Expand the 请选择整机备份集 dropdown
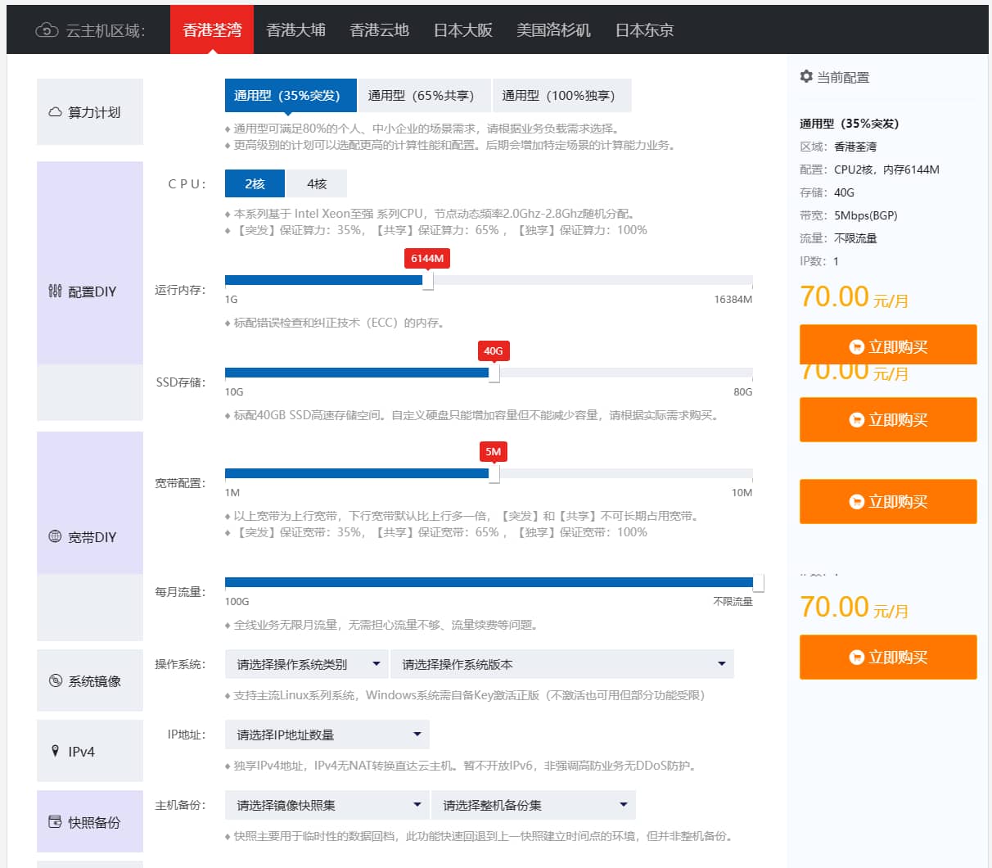The height and width of the screenshot is (868, 992). tap(533, 805)
